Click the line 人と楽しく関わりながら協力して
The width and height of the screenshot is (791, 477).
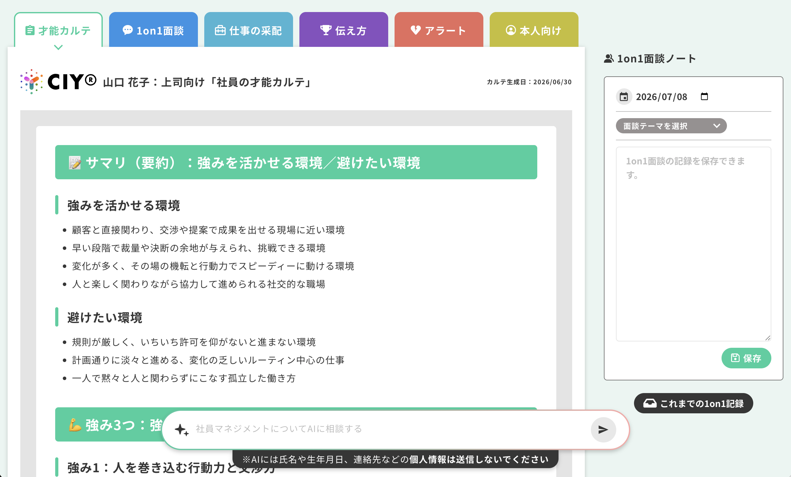click(x=199, y=284)
